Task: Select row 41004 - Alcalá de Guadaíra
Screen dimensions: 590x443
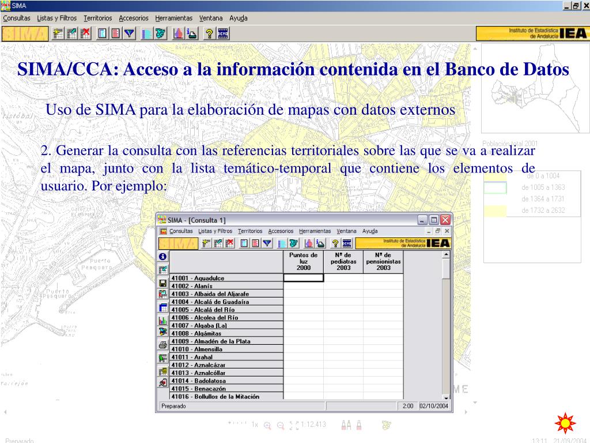Action: pos(226,302)
